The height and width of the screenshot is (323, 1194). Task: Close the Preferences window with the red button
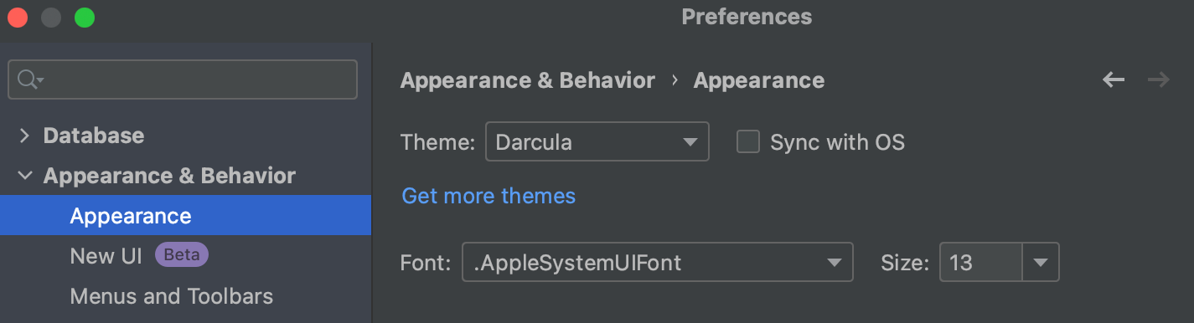pos(18,18)
